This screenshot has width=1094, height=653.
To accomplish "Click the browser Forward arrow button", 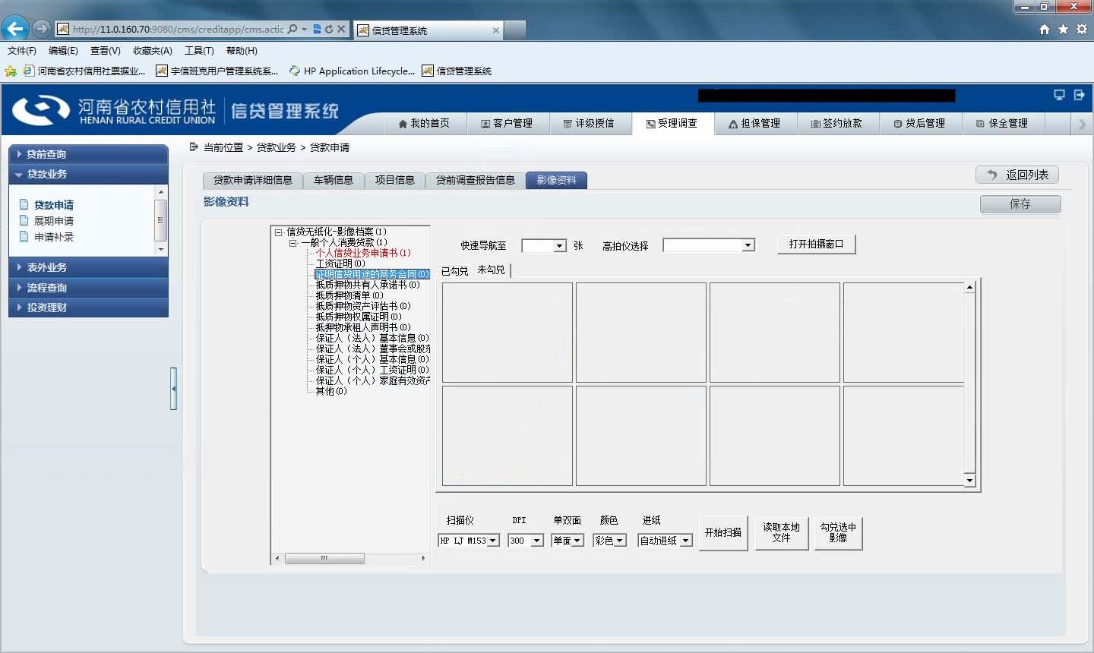I will (42, 29).
